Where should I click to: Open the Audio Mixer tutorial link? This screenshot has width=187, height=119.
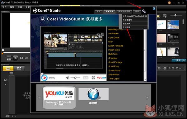point(113,34)
